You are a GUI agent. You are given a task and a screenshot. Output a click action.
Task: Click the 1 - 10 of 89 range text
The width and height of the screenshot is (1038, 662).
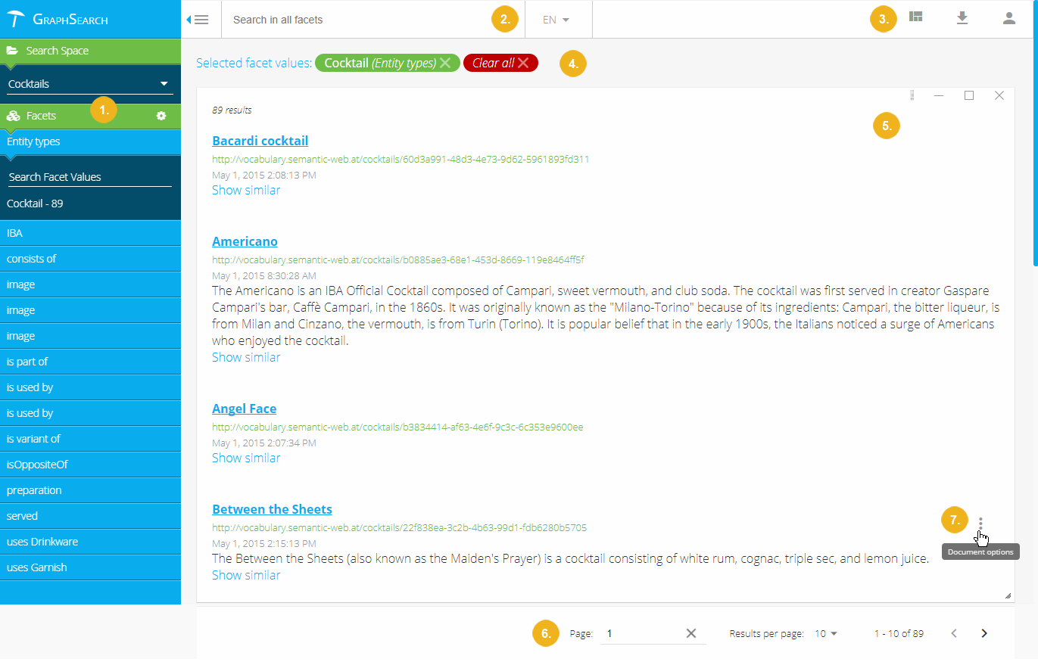point(899,633)
